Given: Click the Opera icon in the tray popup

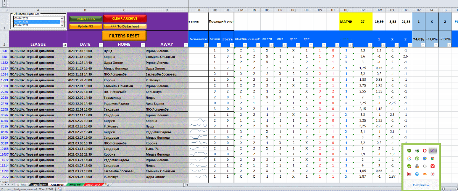Looking at the screenshot, I should [x=425, y=151].
